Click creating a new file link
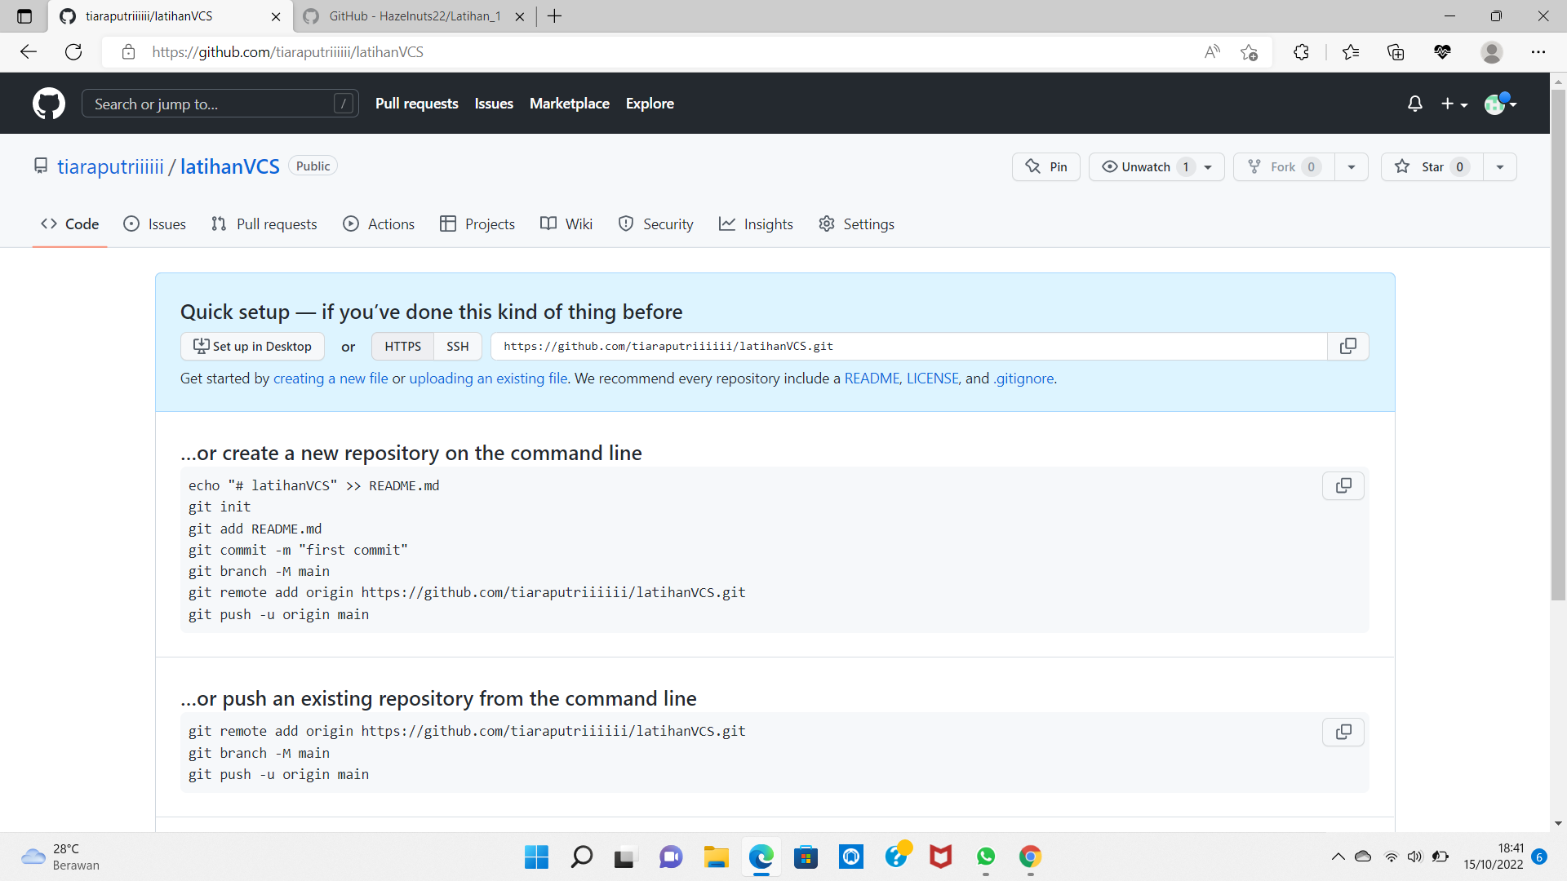This screenshot has width=1567, height=881. tap(331, 379)
